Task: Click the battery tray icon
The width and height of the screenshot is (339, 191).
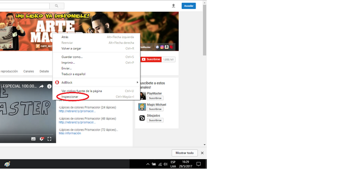Action: point(154,164)
